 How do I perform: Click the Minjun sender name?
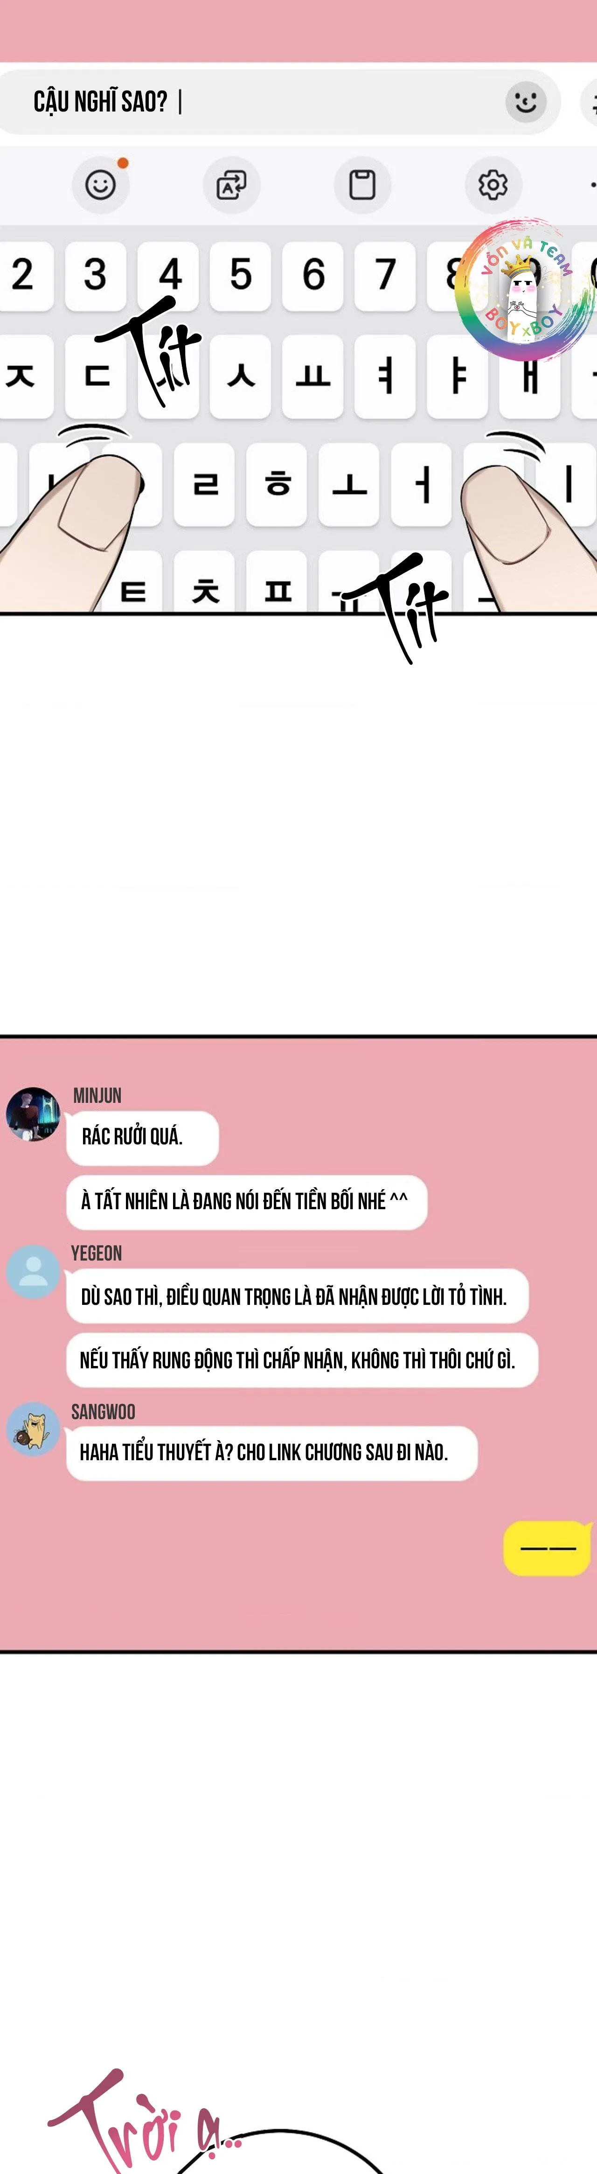point(97,1095)
